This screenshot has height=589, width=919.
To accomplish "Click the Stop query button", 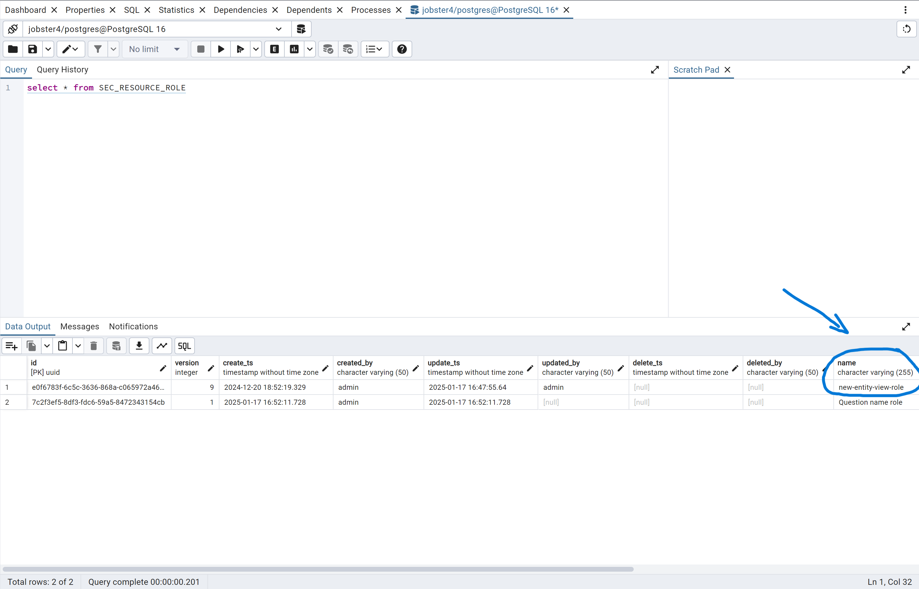I will point(201,49).
